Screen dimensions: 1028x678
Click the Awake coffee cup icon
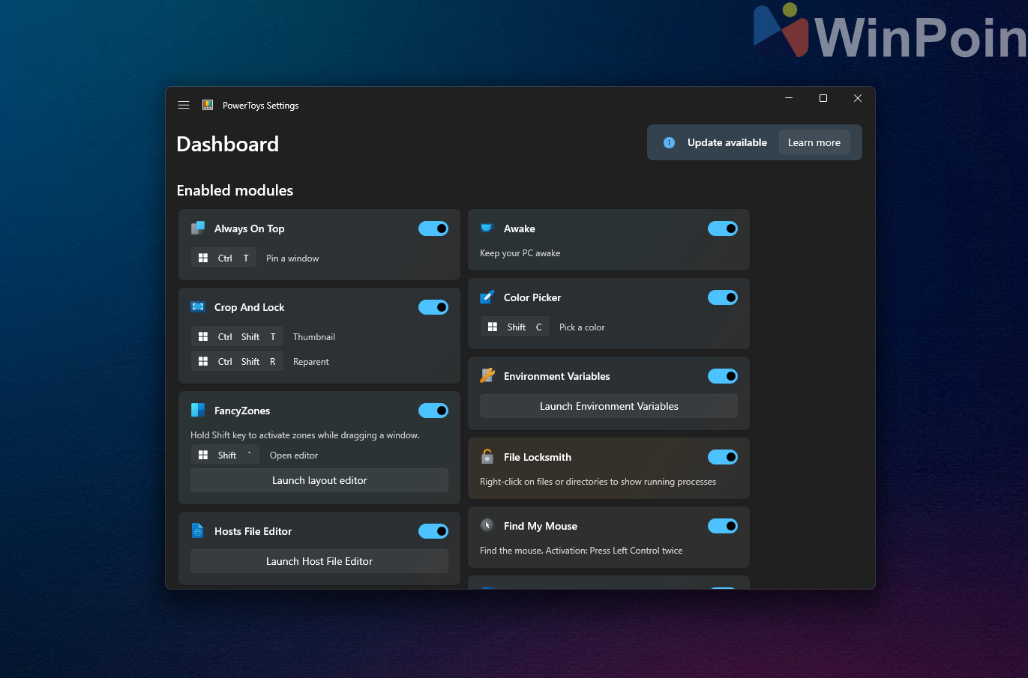pos(487,228)
